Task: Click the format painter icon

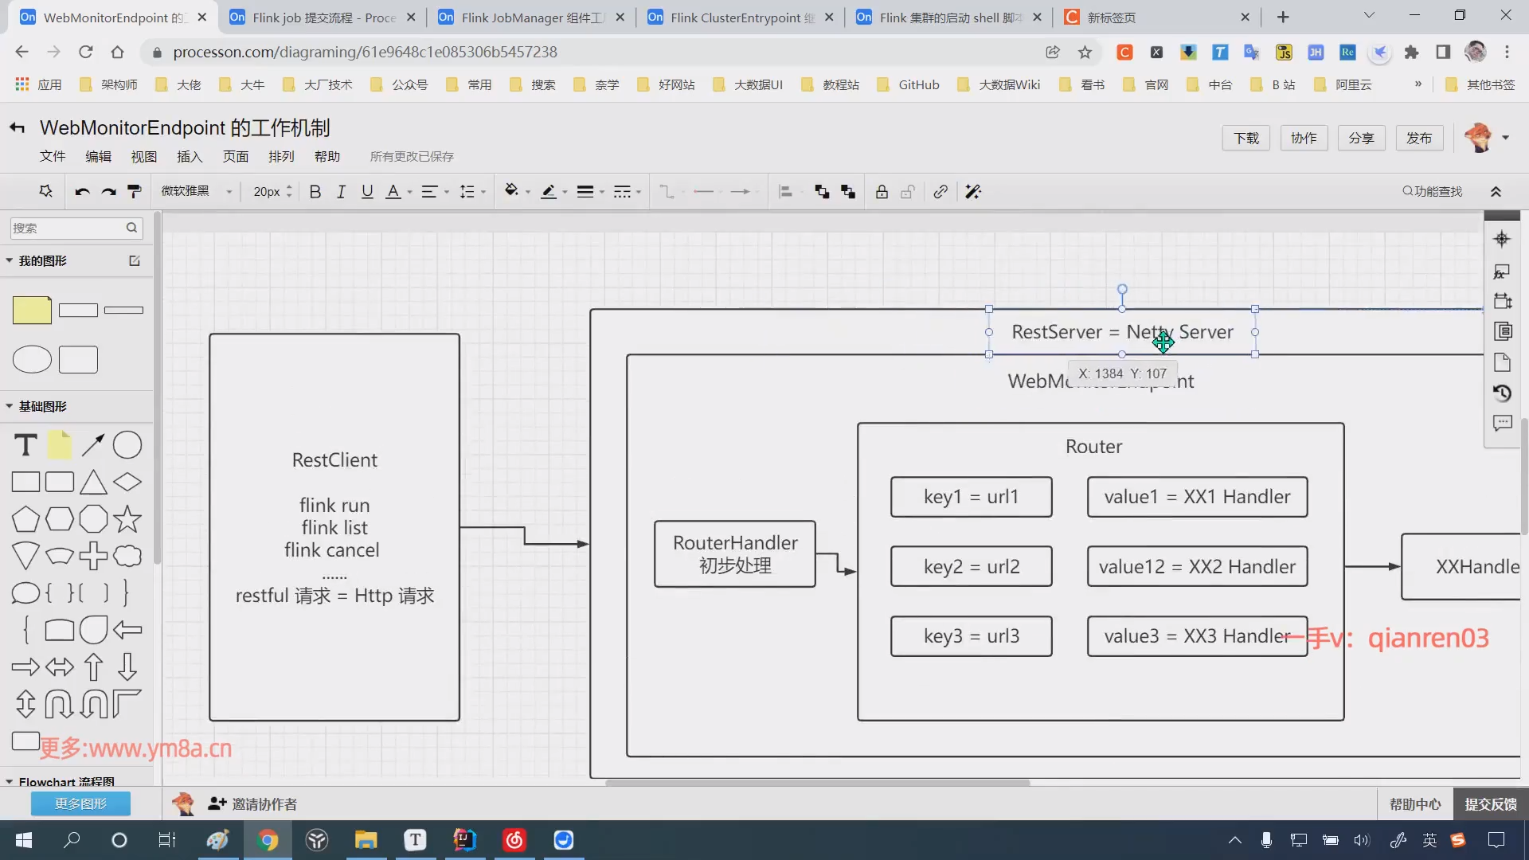Action: point(135,192)
